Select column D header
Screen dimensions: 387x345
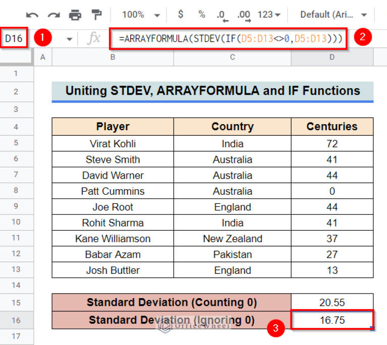coord(332,57)
